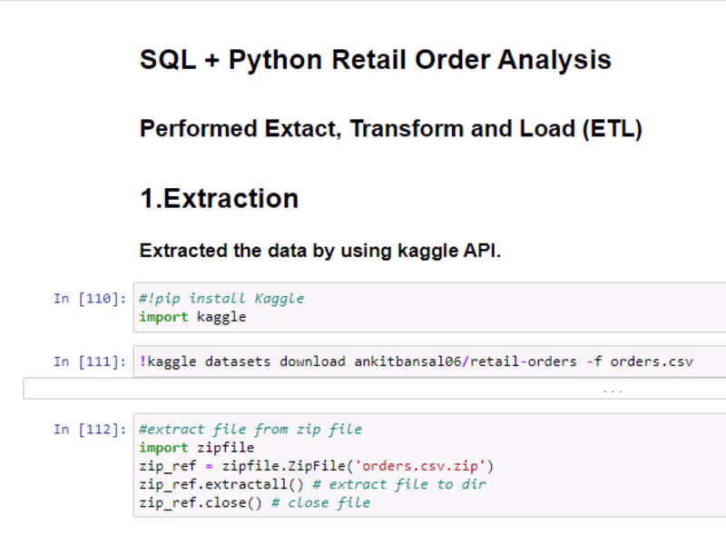Click the In [112] cell prompt
The width and height of the screenshot is (726, 545).
pyautogui.click(x=90, y=430)
